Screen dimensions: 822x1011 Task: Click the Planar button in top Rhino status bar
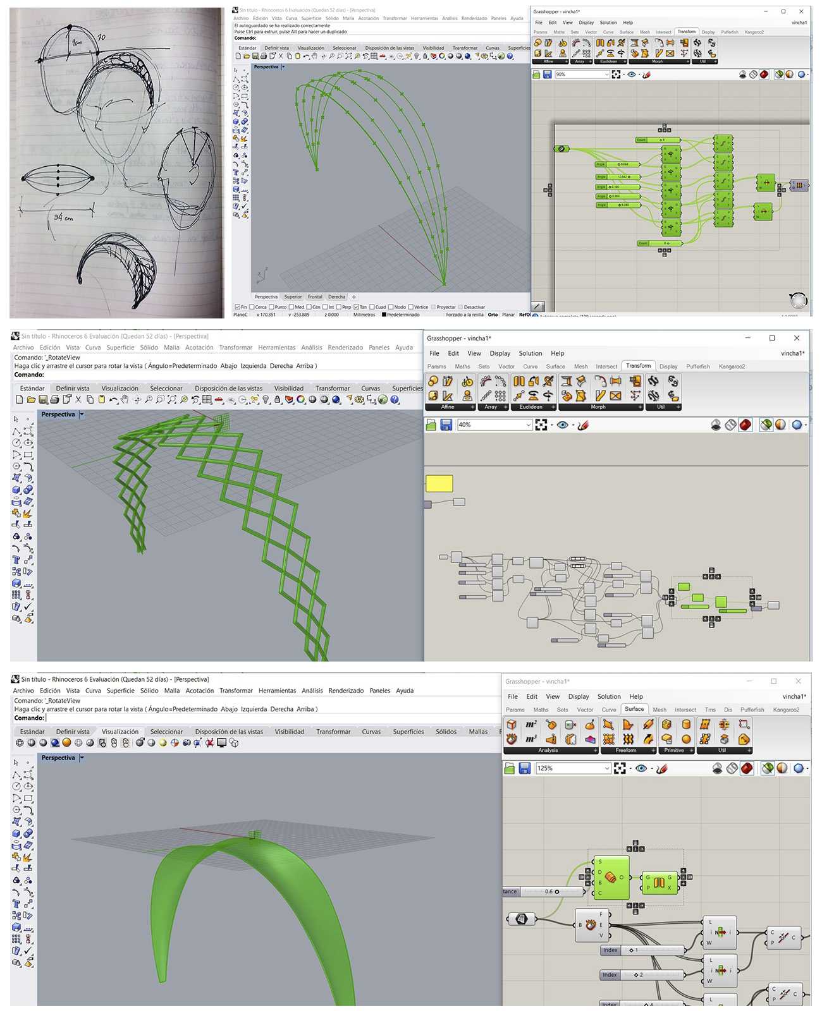[508, 315]
